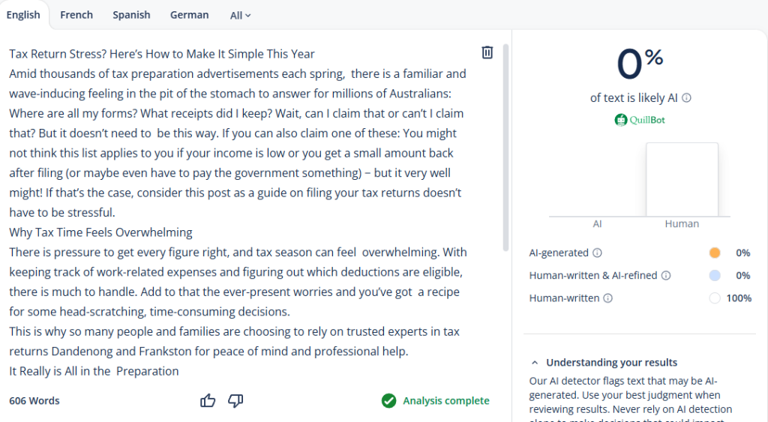The image size is (768, 422).
Task: Click the Human bar in the chart
Action: coord(682,180)
